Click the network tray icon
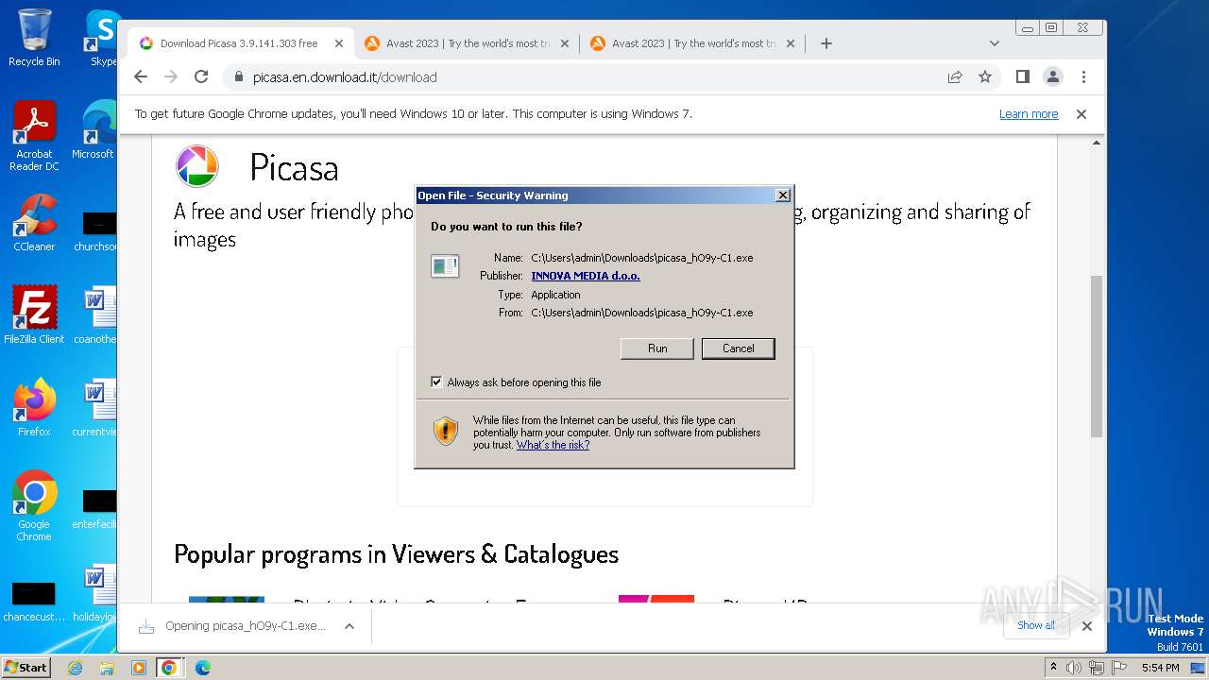 click(x=1096, y=668)
